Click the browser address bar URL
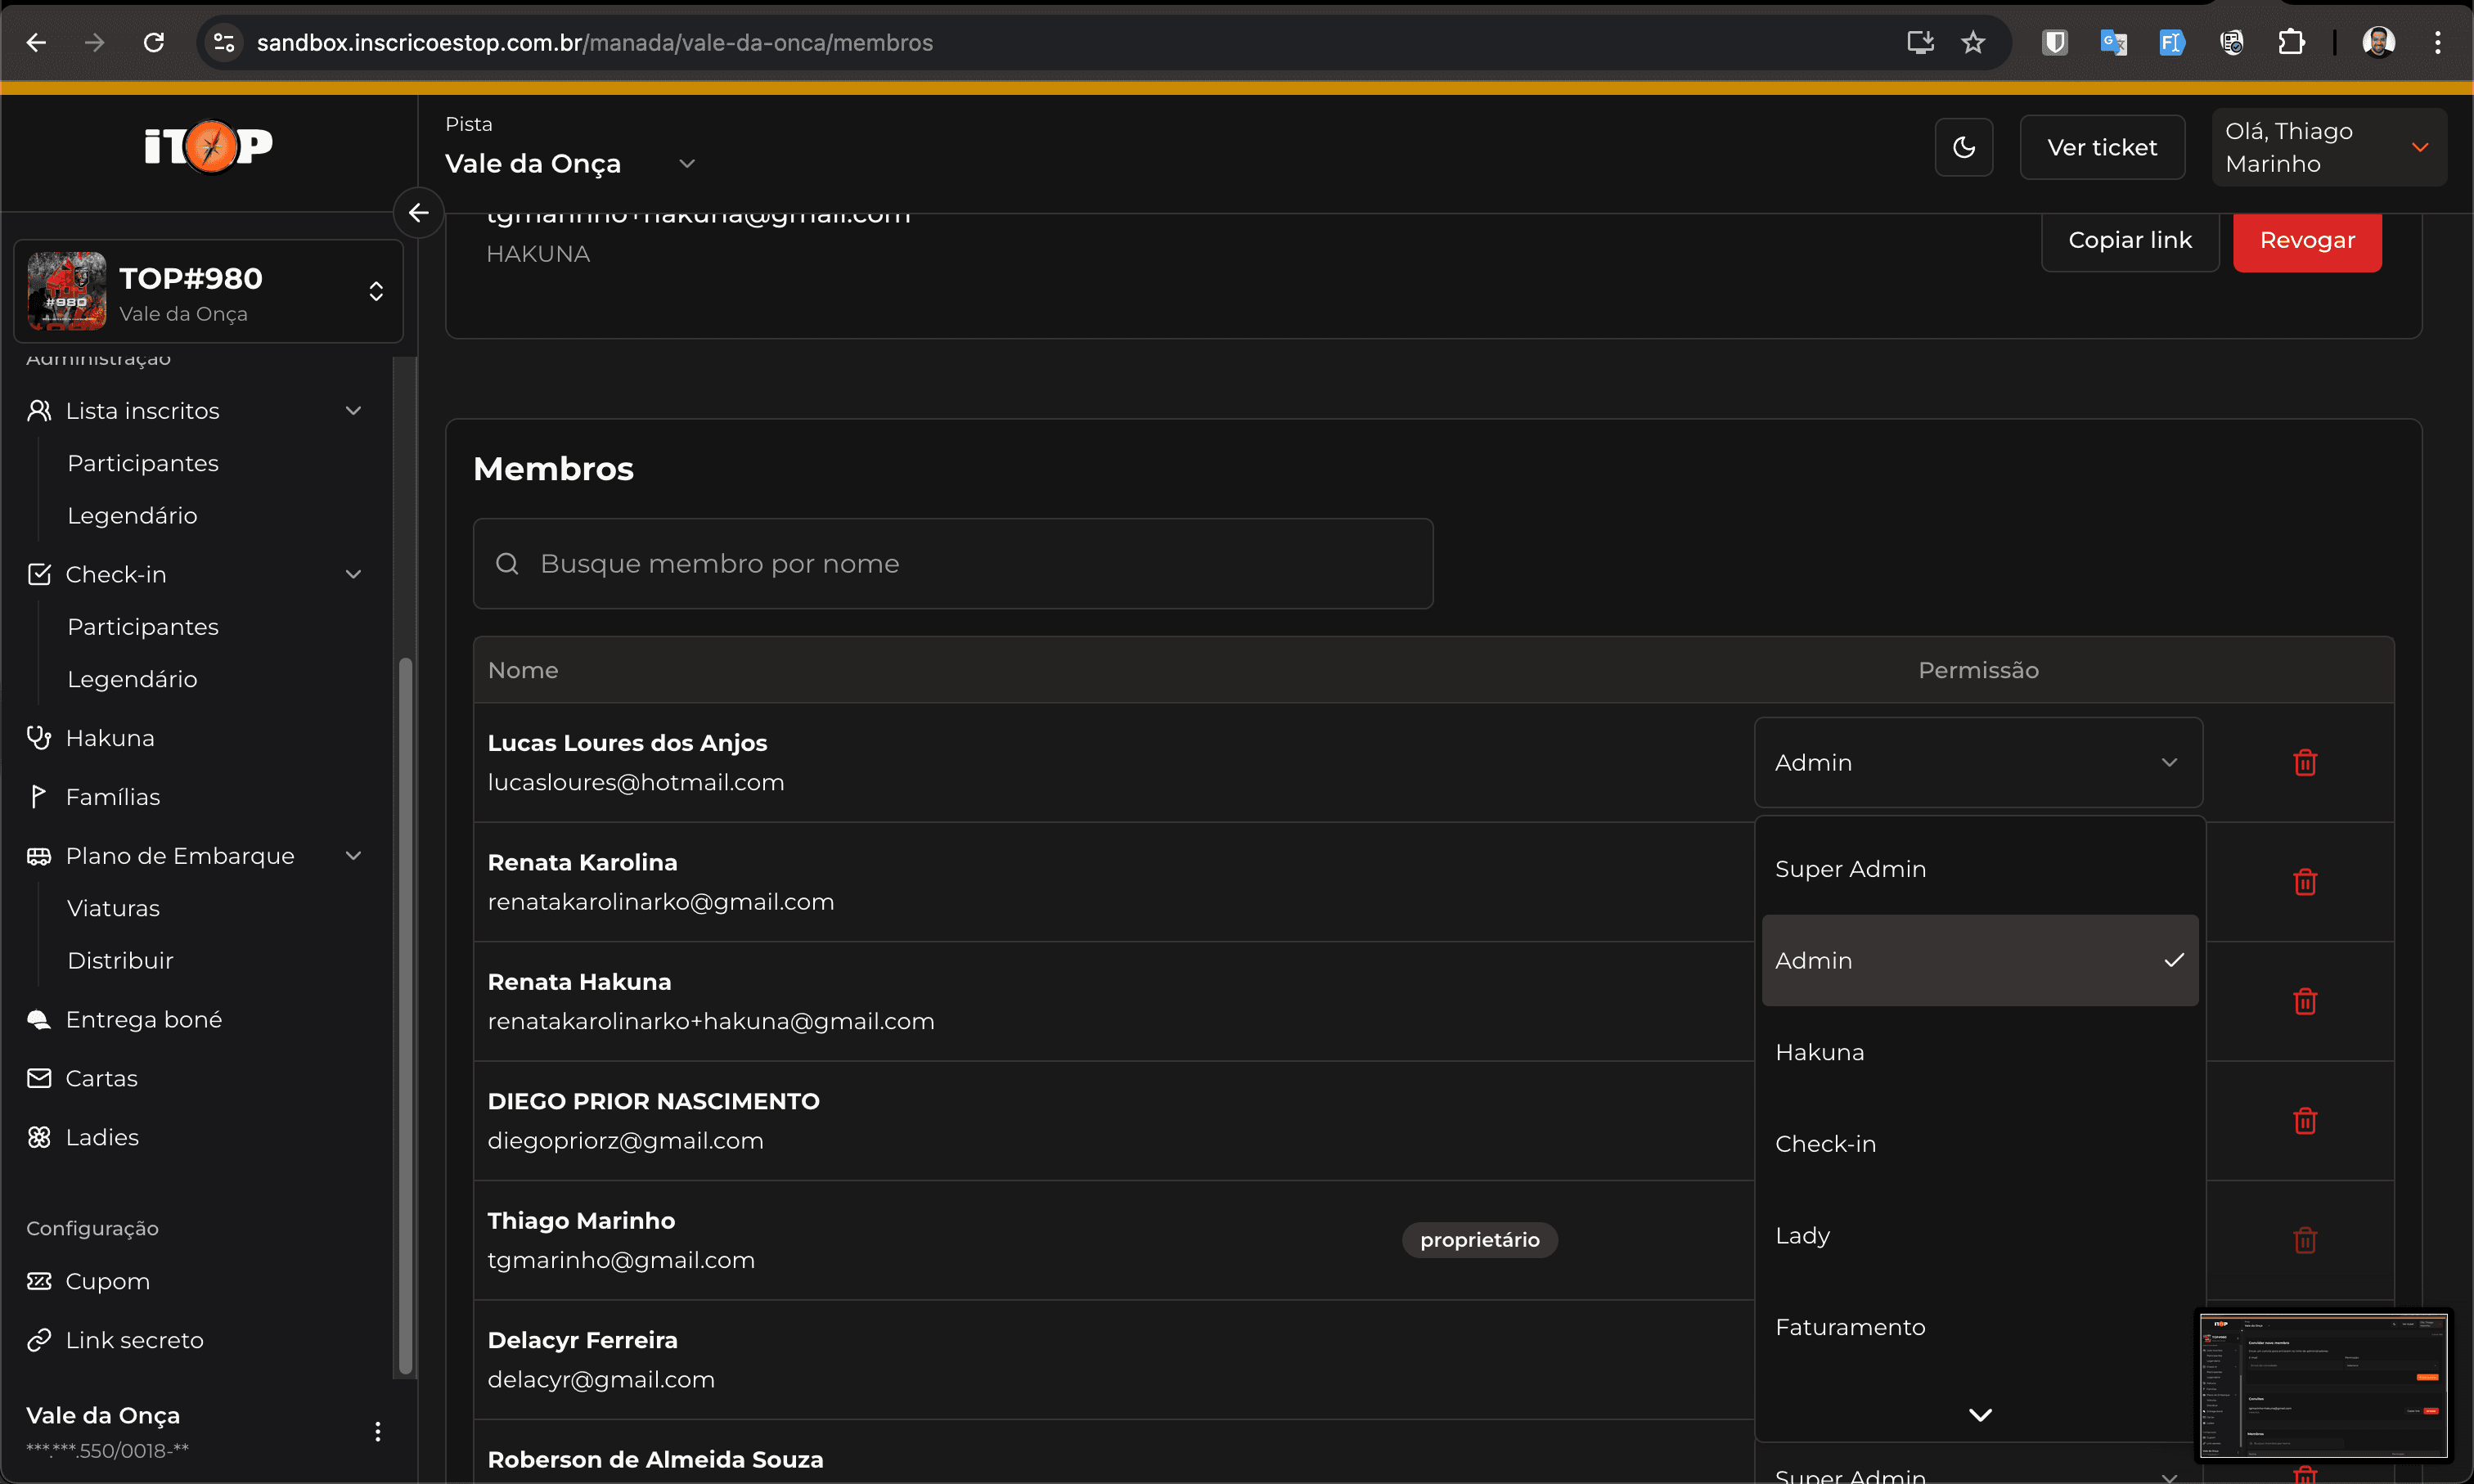Image resolution: width=2474 pixels, height=1484 pixels. pyautogui.click(x=594, y=42)
